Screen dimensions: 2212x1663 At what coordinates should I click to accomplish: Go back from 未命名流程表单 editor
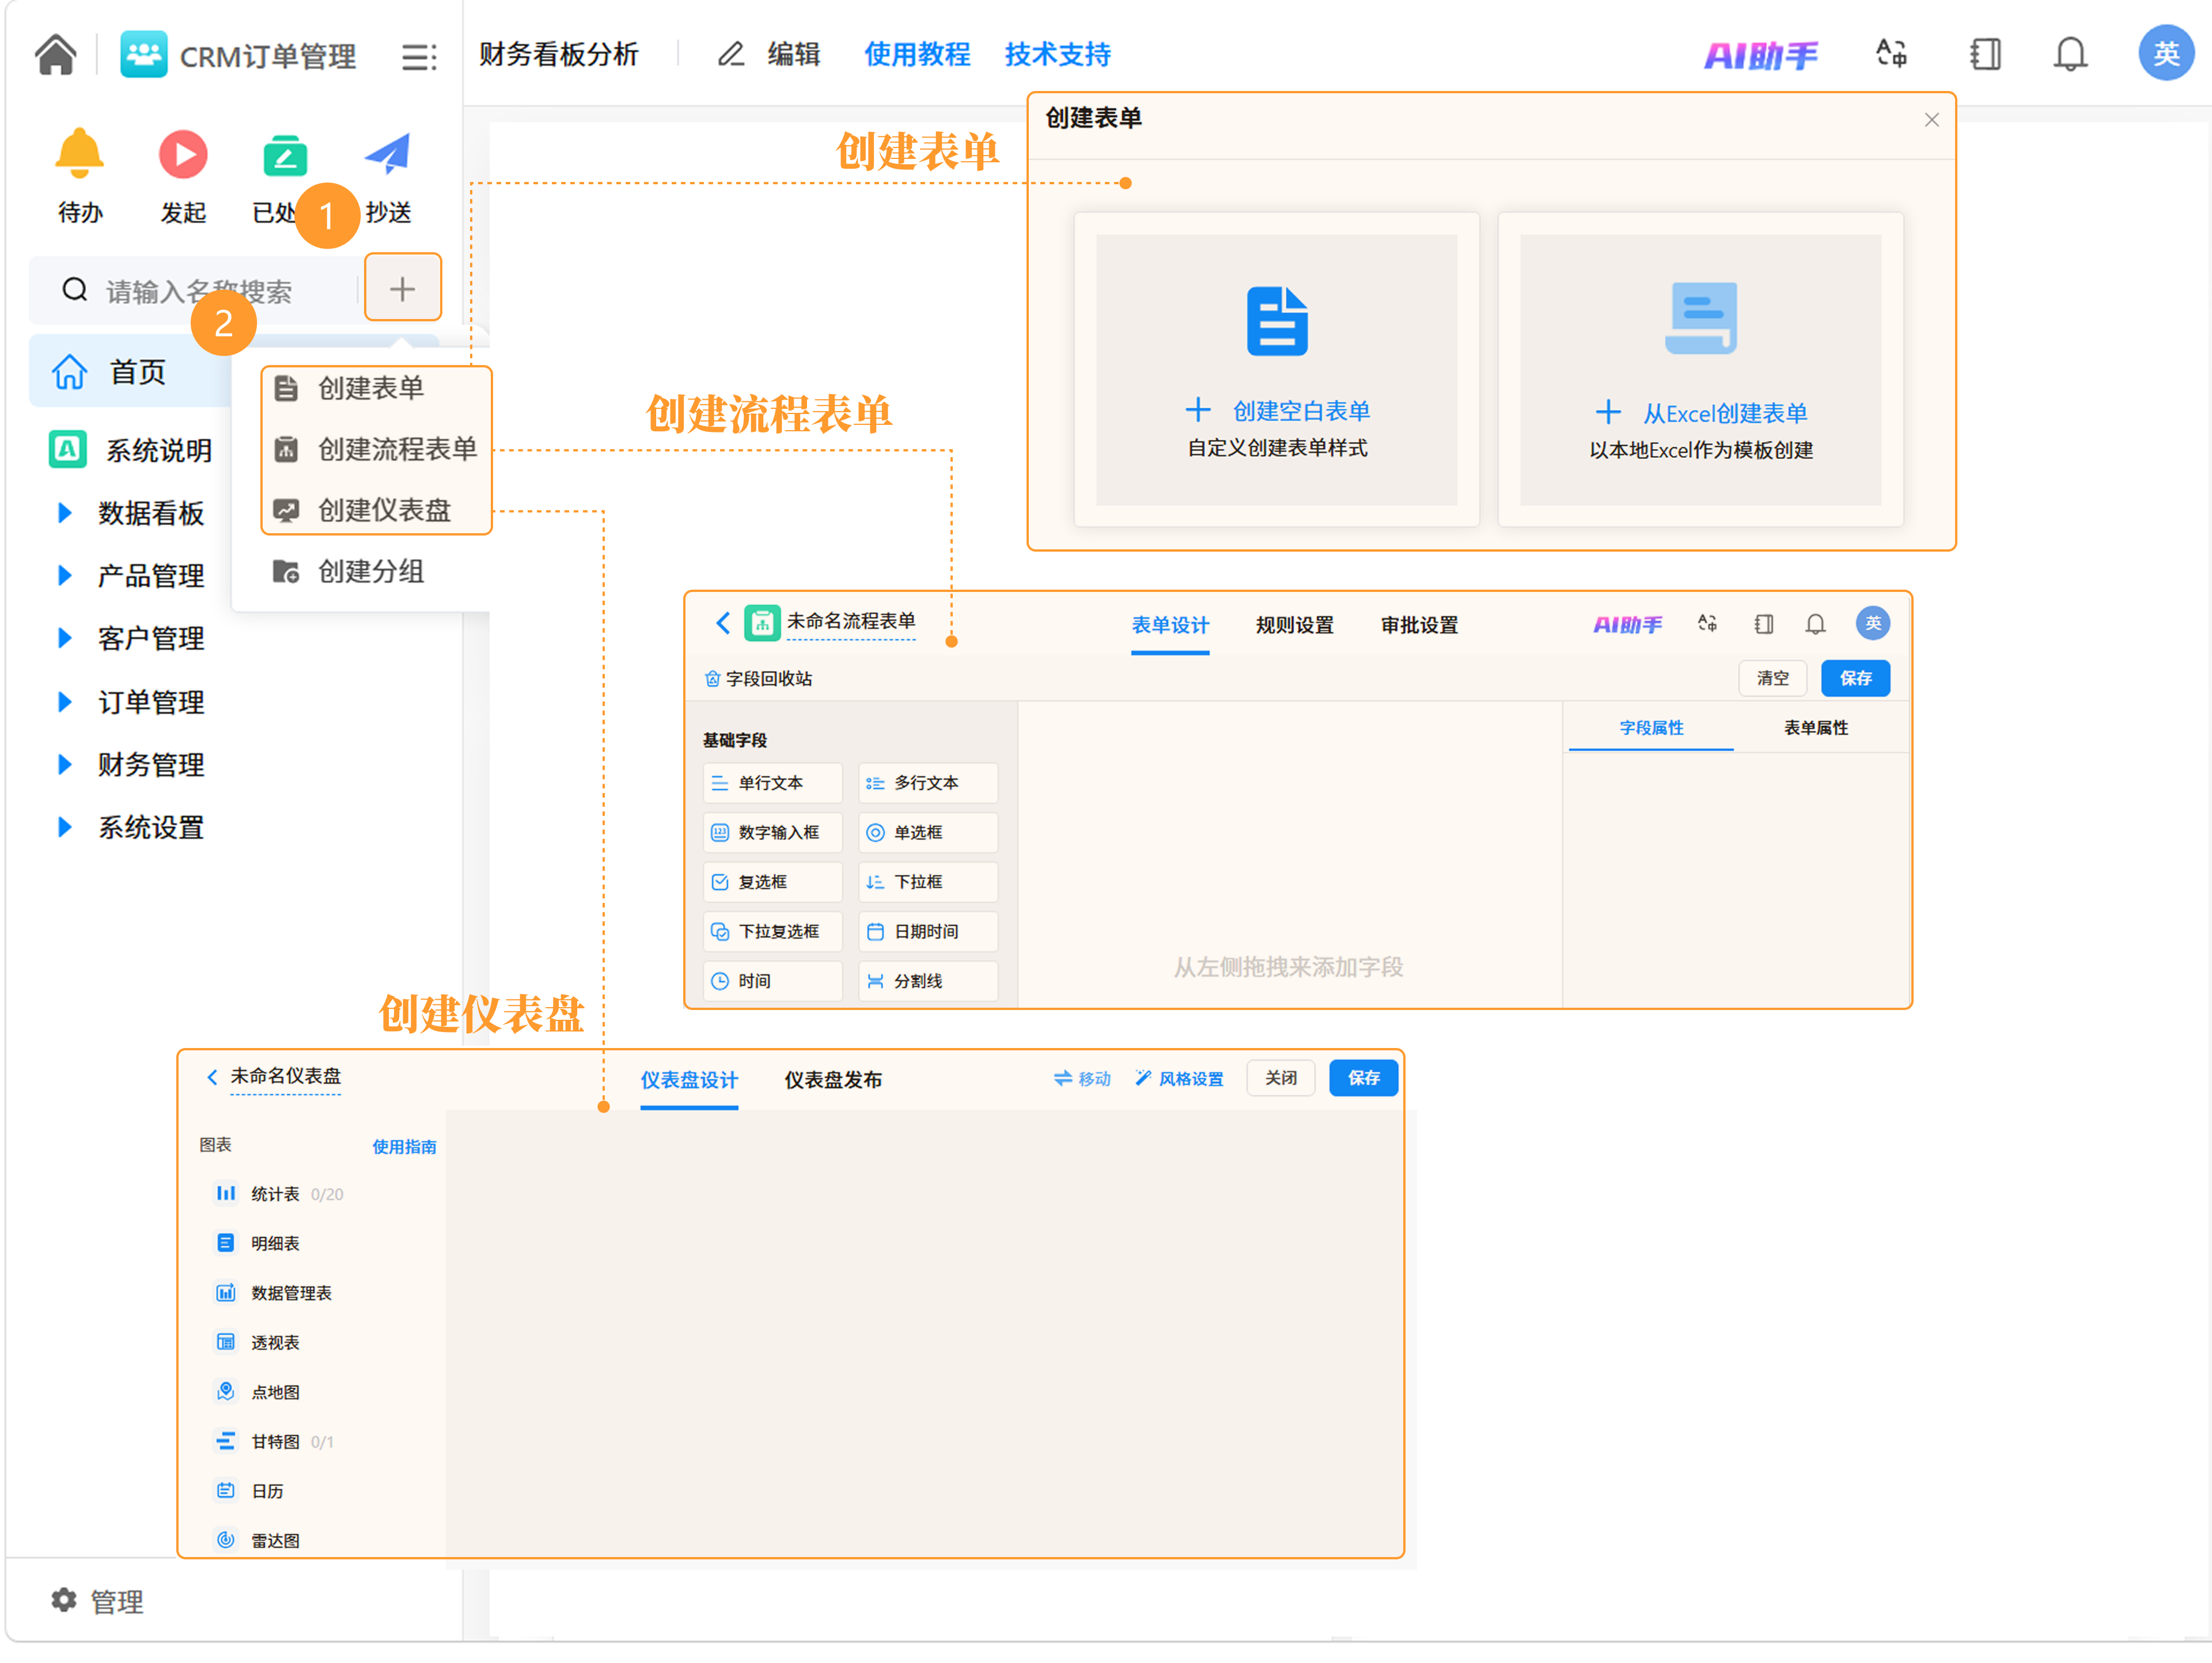pos(723,622)
